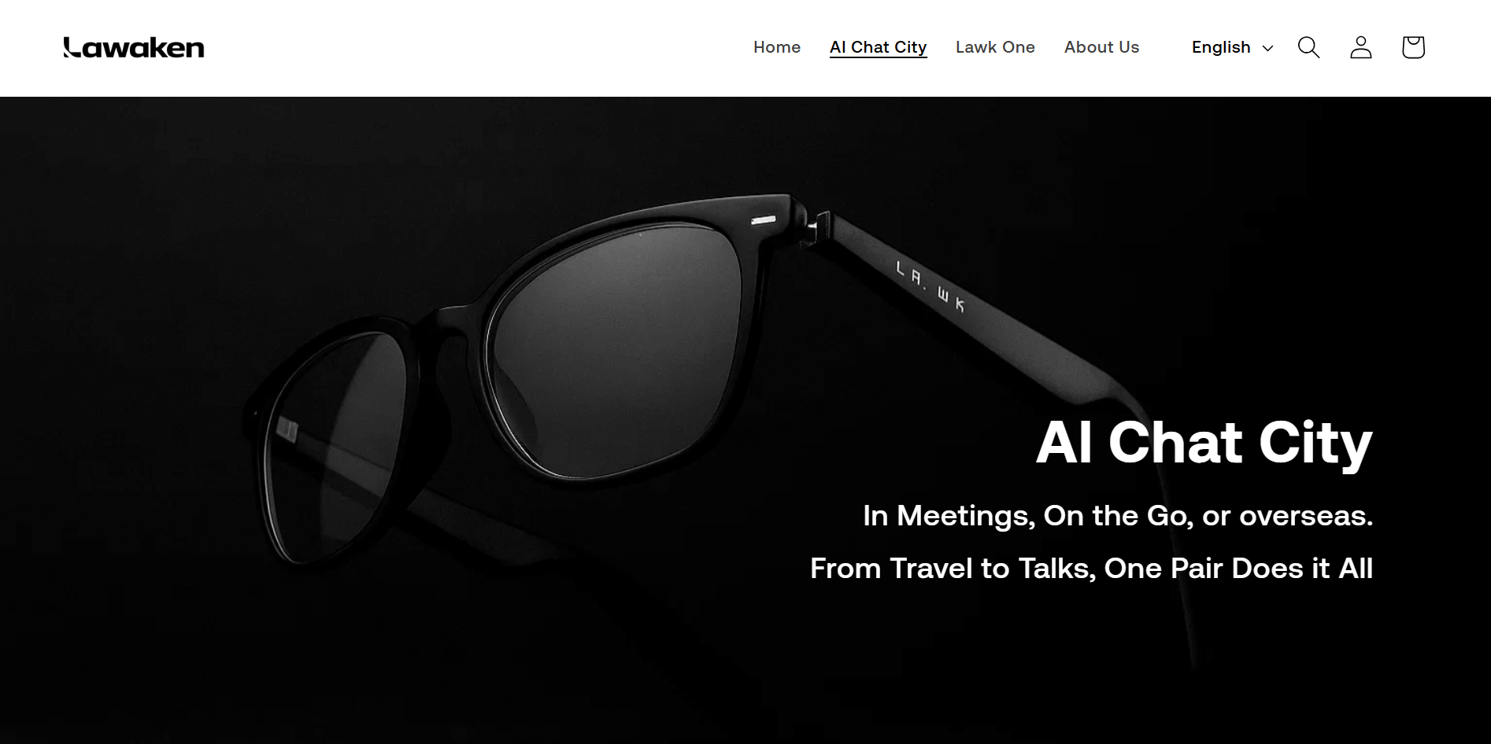Click the dark hero banner background
The width and height of the screenshot is (1491, 744).
[157, 236]
